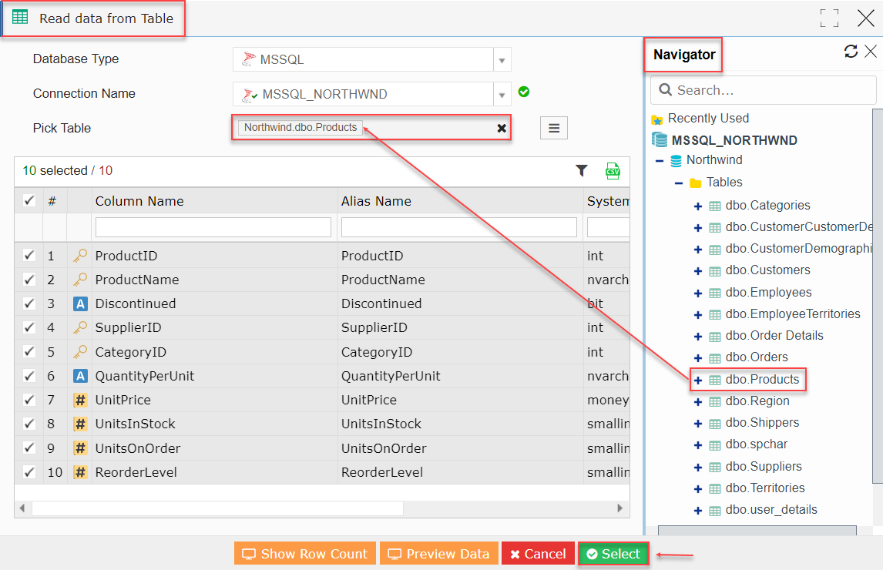Select dbo.Territories in the Navigator
883x570 pixels.
coord(765,488)
